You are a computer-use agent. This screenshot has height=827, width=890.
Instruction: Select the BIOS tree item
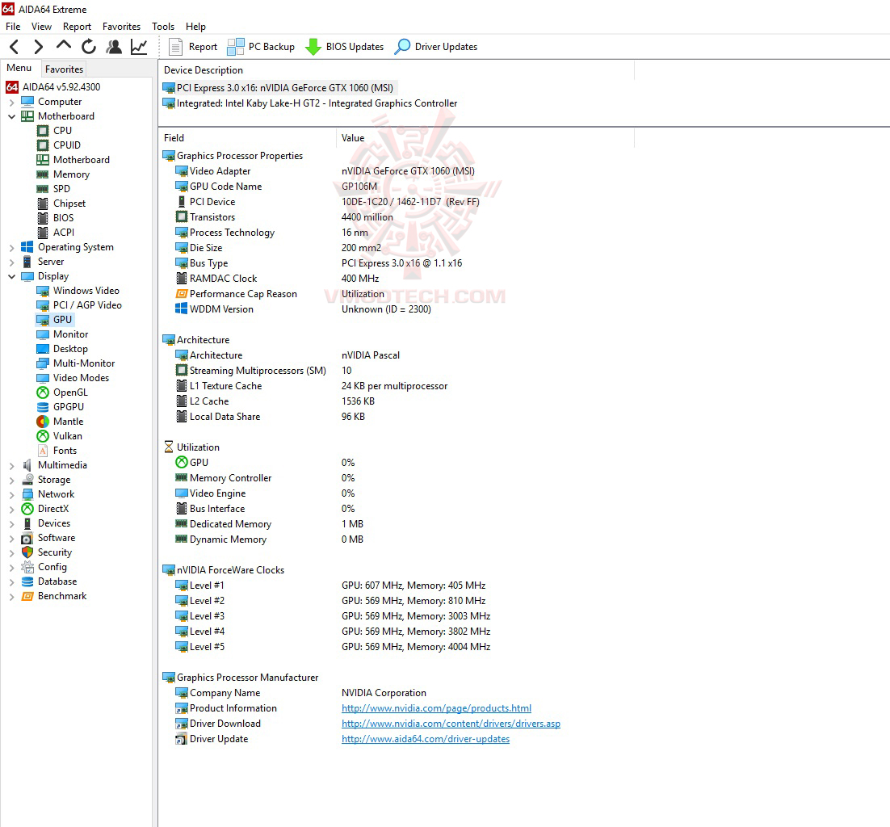point(56,218)
